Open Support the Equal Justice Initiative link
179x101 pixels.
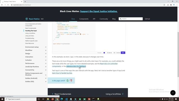pyautogui.click(x=99, y=11)
